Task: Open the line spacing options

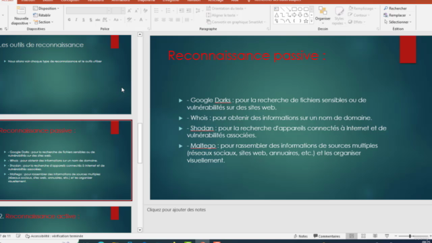Action: [198, 11]
